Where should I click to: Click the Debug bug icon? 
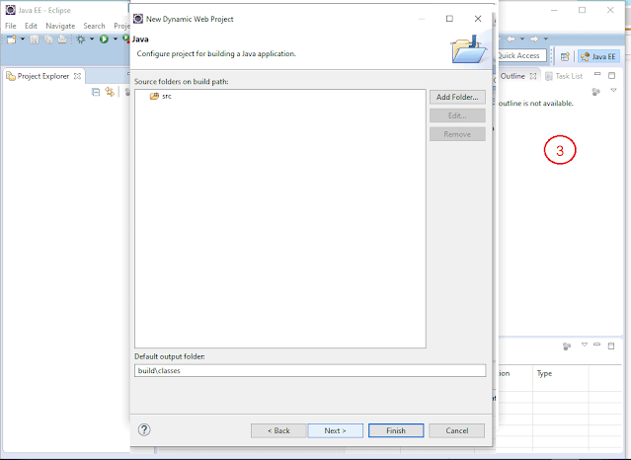pos(81,39)
